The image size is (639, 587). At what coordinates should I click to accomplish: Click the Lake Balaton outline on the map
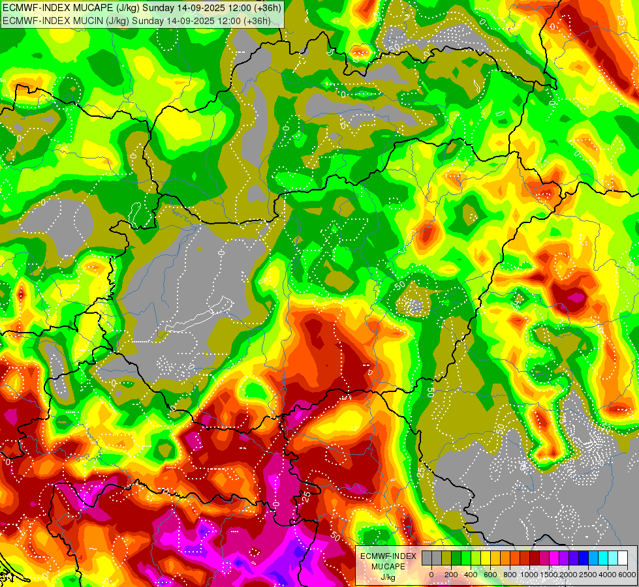click(200, 315)
